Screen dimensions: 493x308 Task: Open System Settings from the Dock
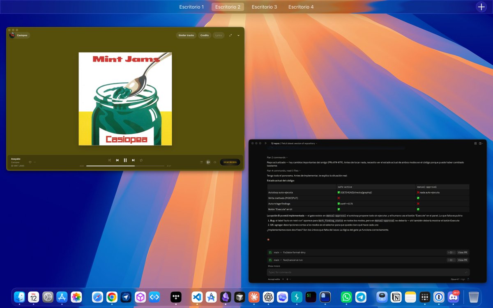click(48, 297)
